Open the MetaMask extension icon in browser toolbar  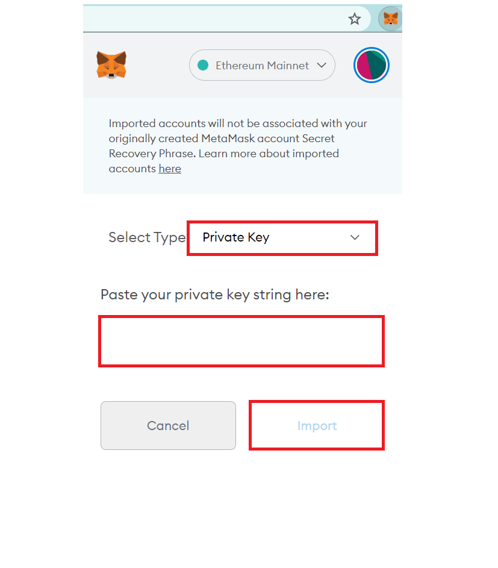(x=390, y=19)
